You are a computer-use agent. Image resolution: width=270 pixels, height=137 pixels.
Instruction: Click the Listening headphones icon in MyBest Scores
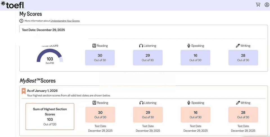(141, 103)
